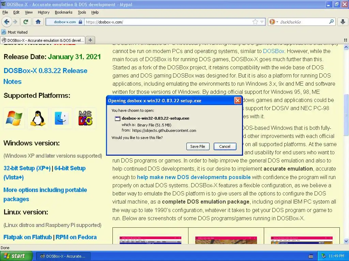The image size is (349, 261).
Task: Open DOSBox-X 0.83.22 Release Notes link
Action: coord(45,76)
